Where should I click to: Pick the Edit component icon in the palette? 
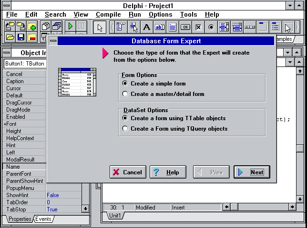160,27
